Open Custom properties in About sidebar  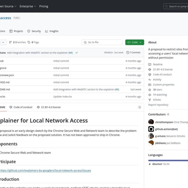click(x=164, y=85)
